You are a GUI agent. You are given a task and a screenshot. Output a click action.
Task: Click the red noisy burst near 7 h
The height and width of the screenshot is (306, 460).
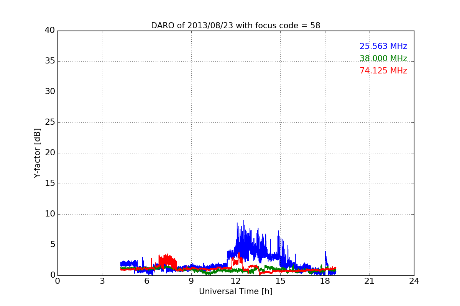pos(168,261)
